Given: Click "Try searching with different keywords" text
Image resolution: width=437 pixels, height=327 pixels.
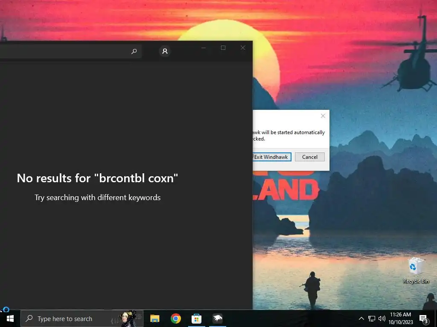Looking at the screenshot, I should point(98,198).
